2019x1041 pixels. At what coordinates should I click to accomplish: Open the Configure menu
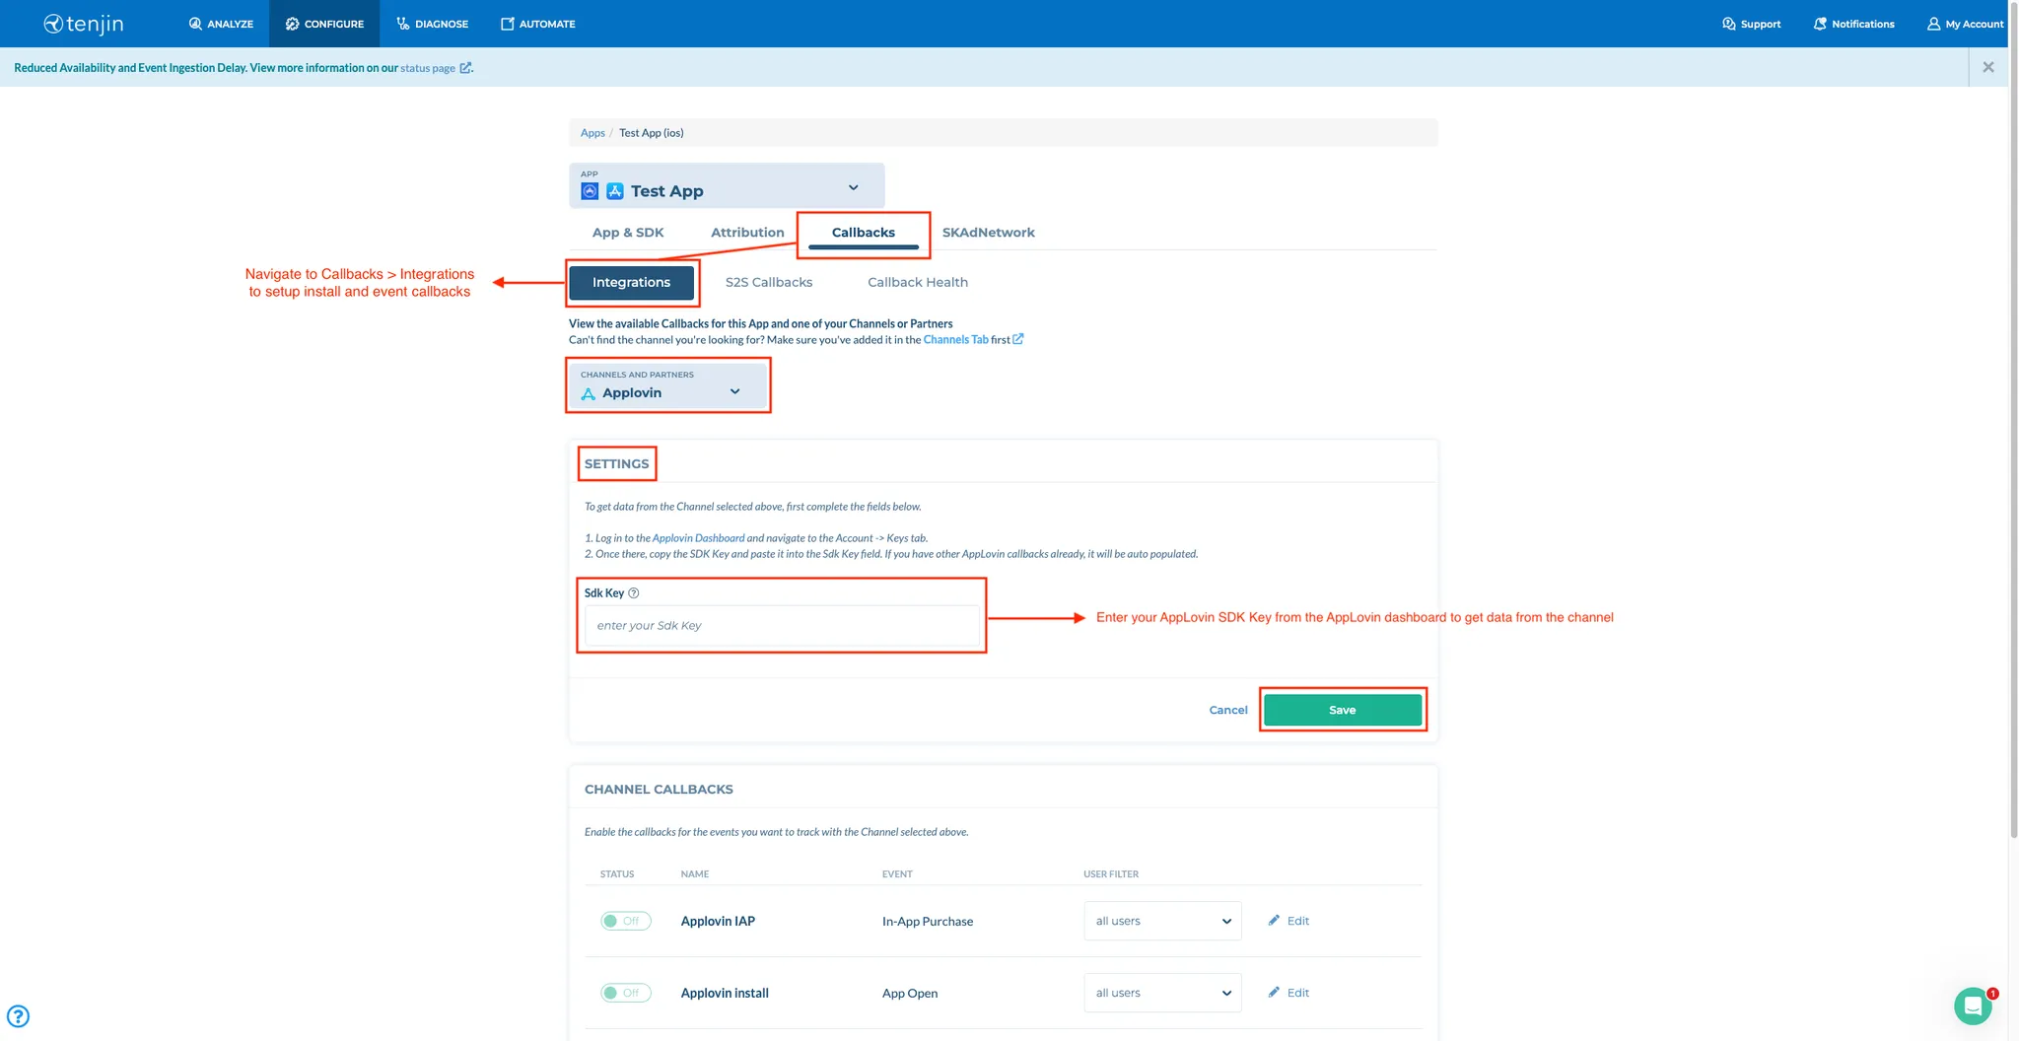click(x=324, y=24)
